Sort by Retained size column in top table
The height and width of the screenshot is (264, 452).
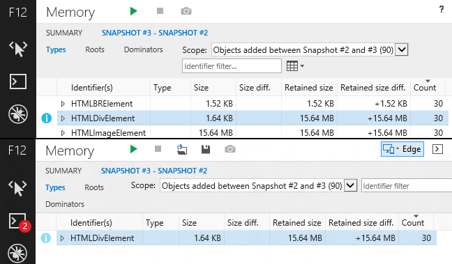309,88
